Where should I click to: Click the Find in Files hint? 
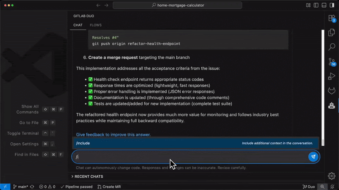27,155
